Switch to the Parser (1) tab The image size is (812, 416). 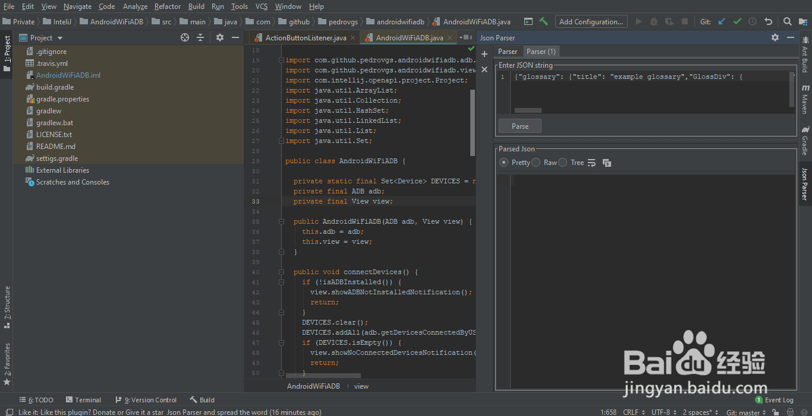541,52
